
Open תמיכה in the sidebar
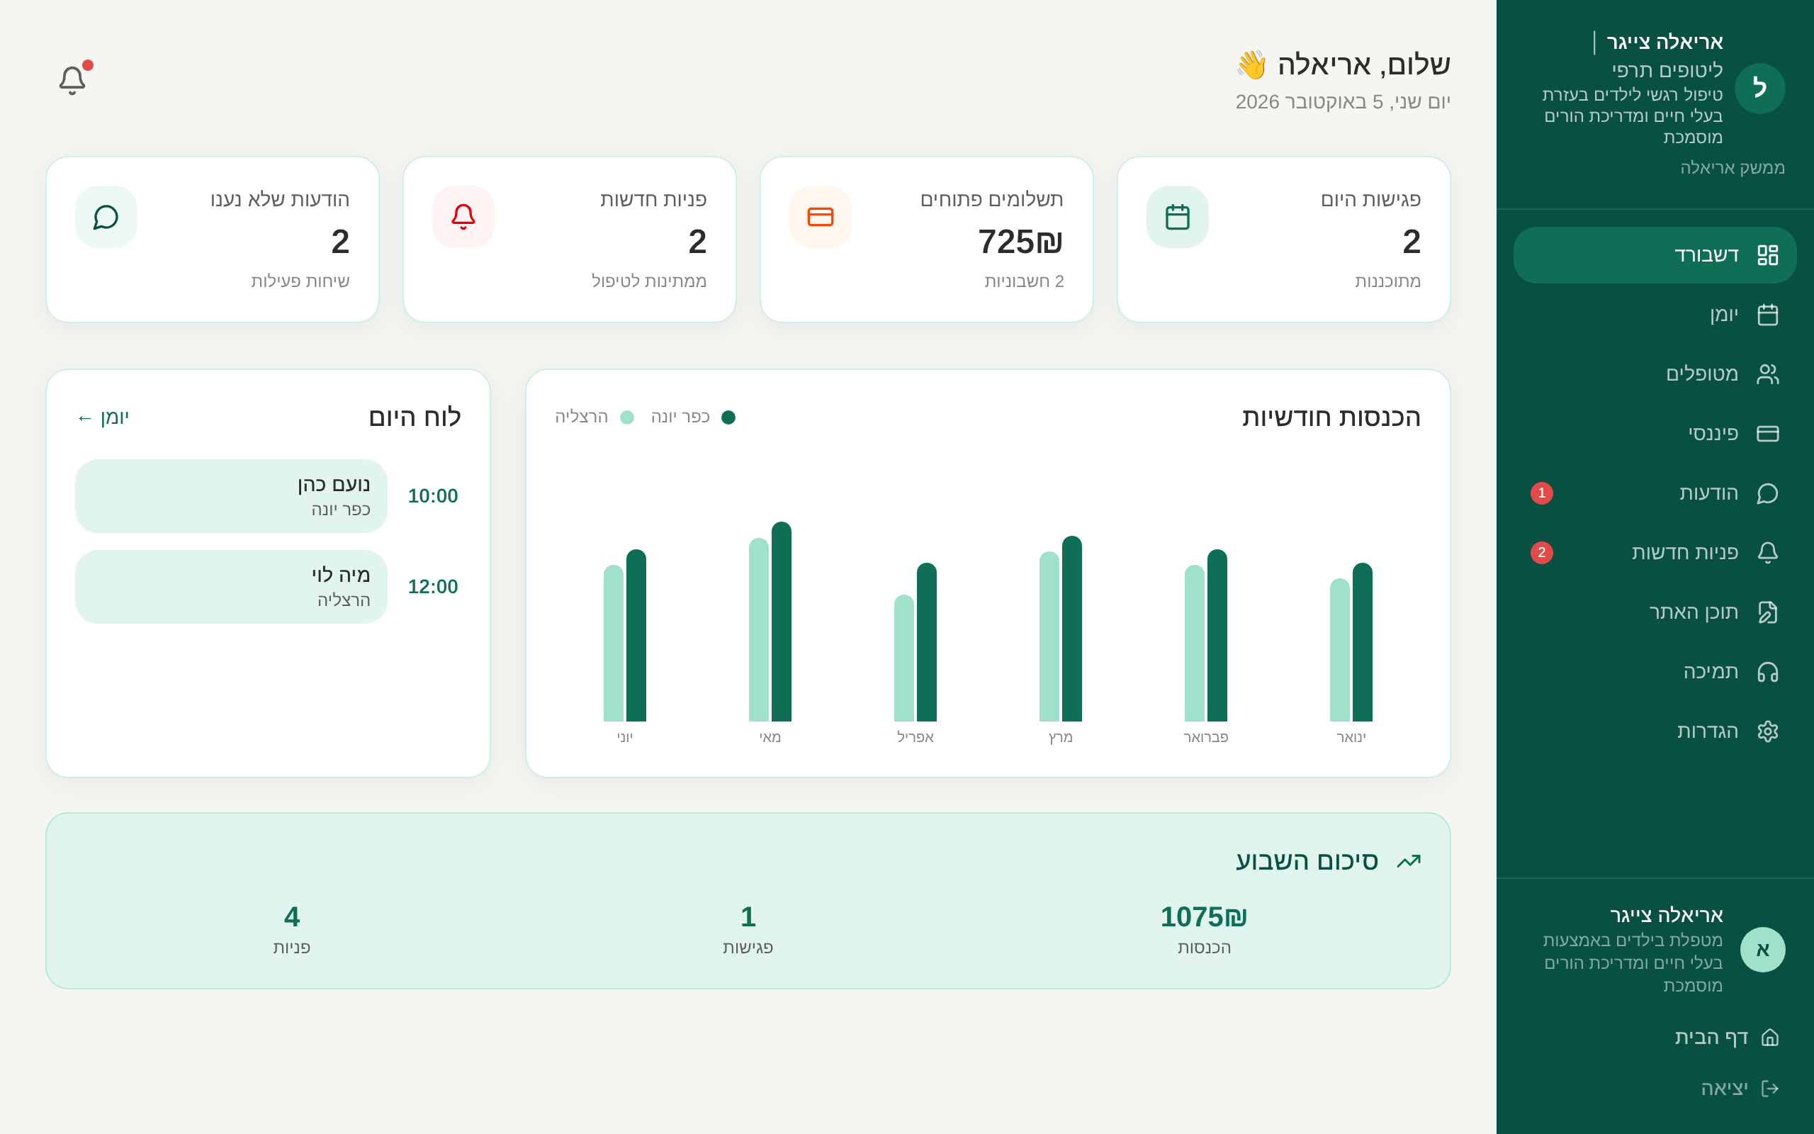click(1655, 671)
